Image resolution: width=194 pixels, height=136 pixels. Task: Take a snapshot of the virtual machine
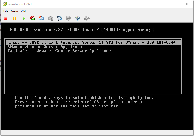(42, 18)
